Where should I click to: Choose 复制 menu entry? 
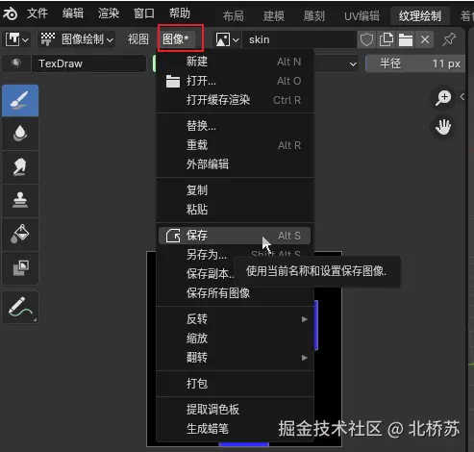tap(235, 190)
